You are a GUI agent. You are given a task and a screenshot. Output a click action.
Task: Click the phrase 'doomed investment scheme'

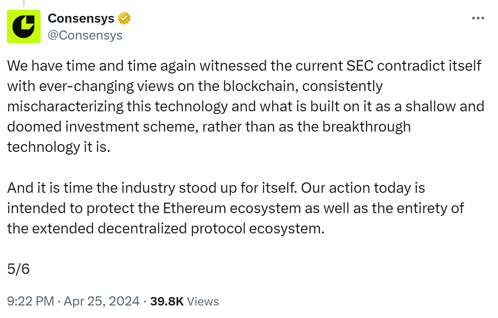[103, 127]
